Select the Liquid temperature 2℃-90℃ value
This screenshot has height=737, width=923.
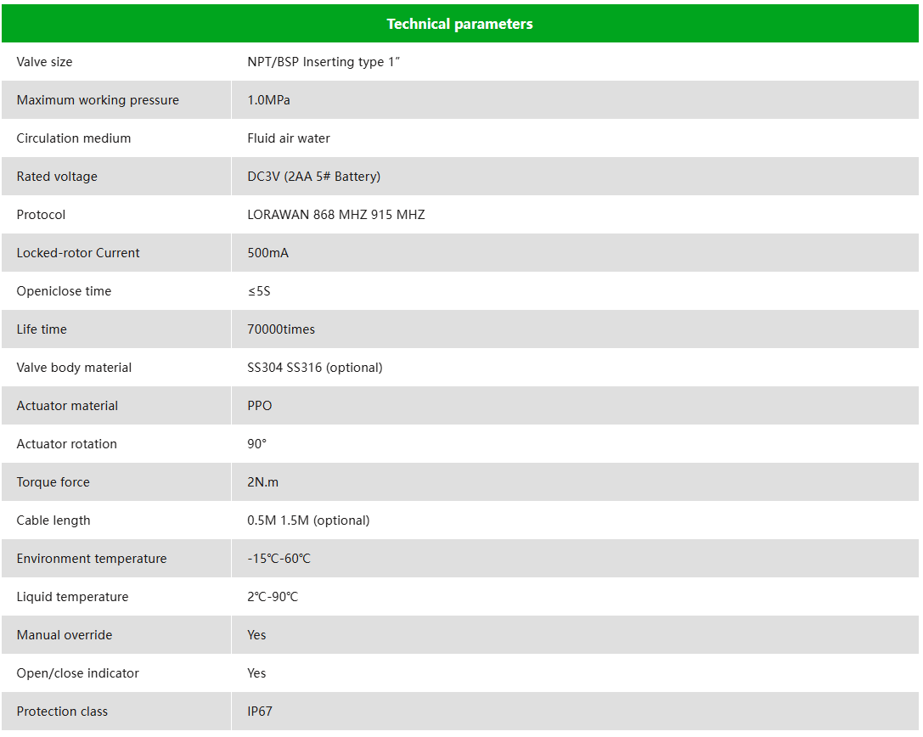point(273,597)
